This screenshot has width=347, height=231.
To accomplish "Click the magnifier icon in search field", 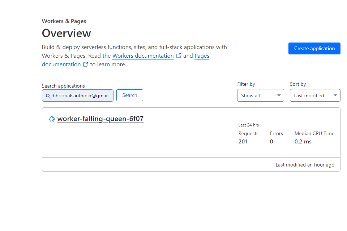I will [48, 96].
